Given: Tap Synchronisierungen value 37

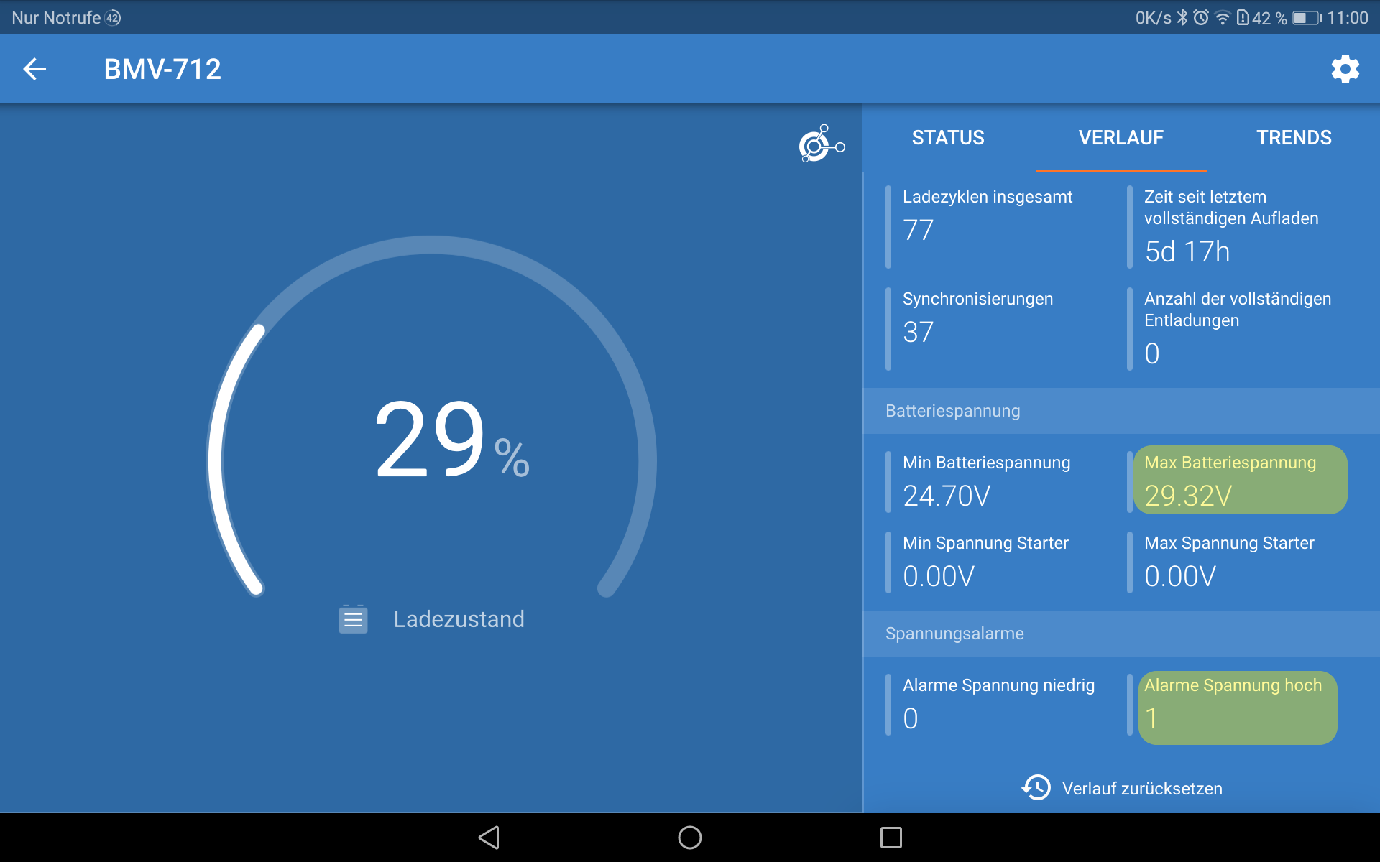Looking at the screenshot, I should [919, 333].
